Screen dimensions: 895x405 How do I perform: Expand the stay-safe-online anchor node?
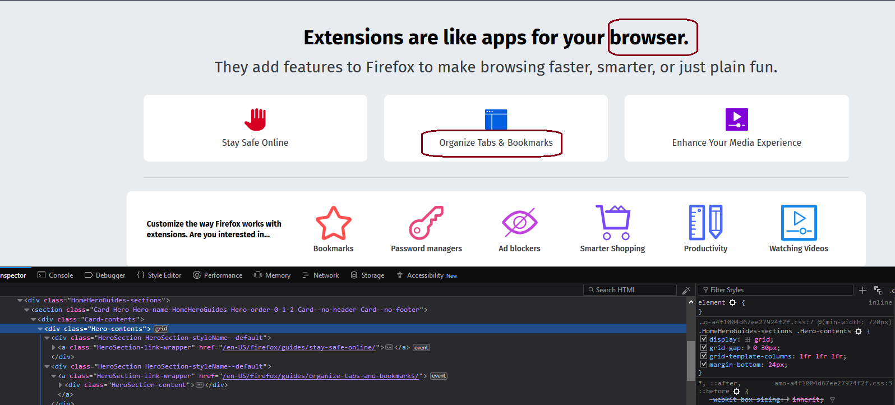point(54,348)
